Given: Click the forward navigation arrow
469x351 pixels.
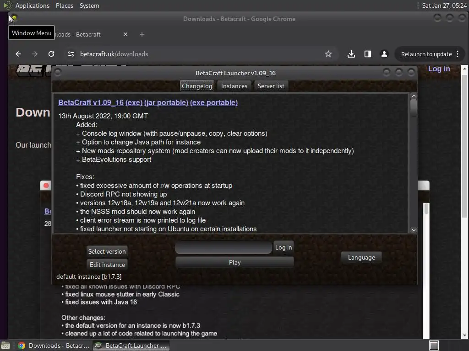Looking at the screenshot, I should pos(35,54).
